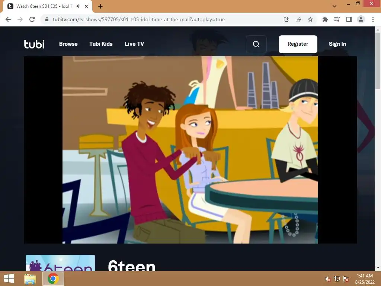Click Chrome icon in taskbar
381x286 pixels.
[53, 279]
